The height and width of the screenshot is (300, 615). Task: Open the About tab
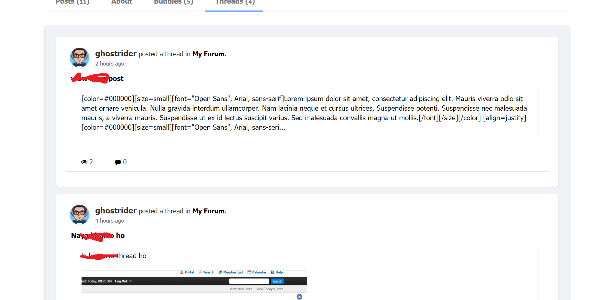(x=121, y=3)
